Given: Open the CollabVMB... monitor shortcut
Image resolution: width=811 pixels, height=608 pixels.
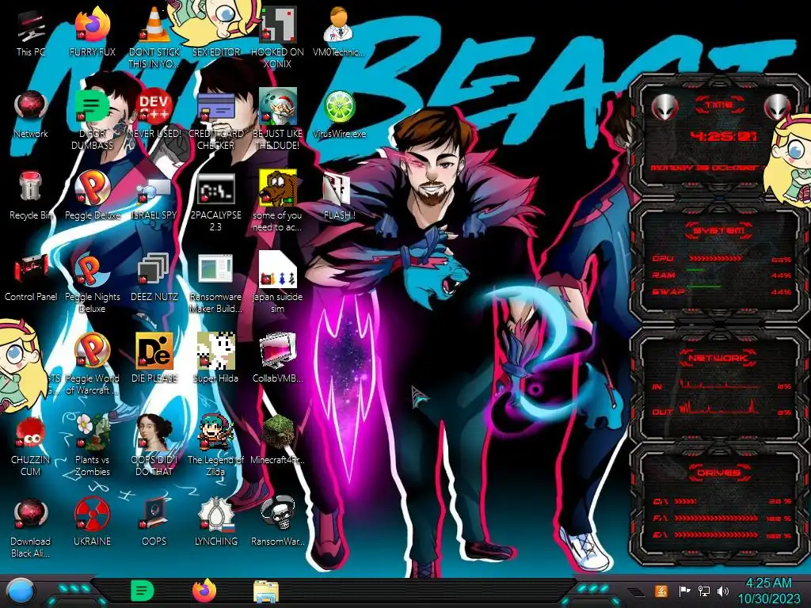Looking at the screenshot, I should [x=278, y=359].
